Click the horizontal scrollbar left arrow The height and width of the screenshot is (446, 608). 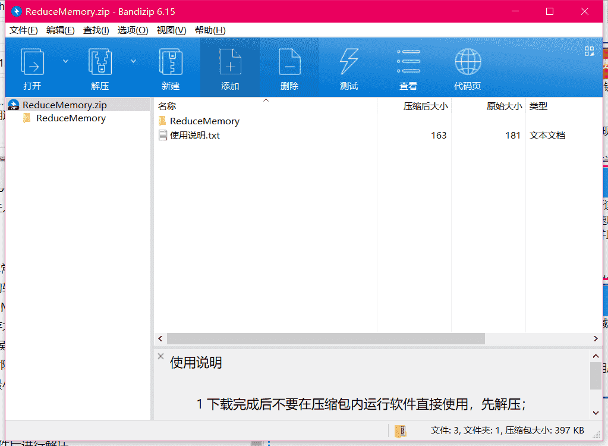pos(160,338)
